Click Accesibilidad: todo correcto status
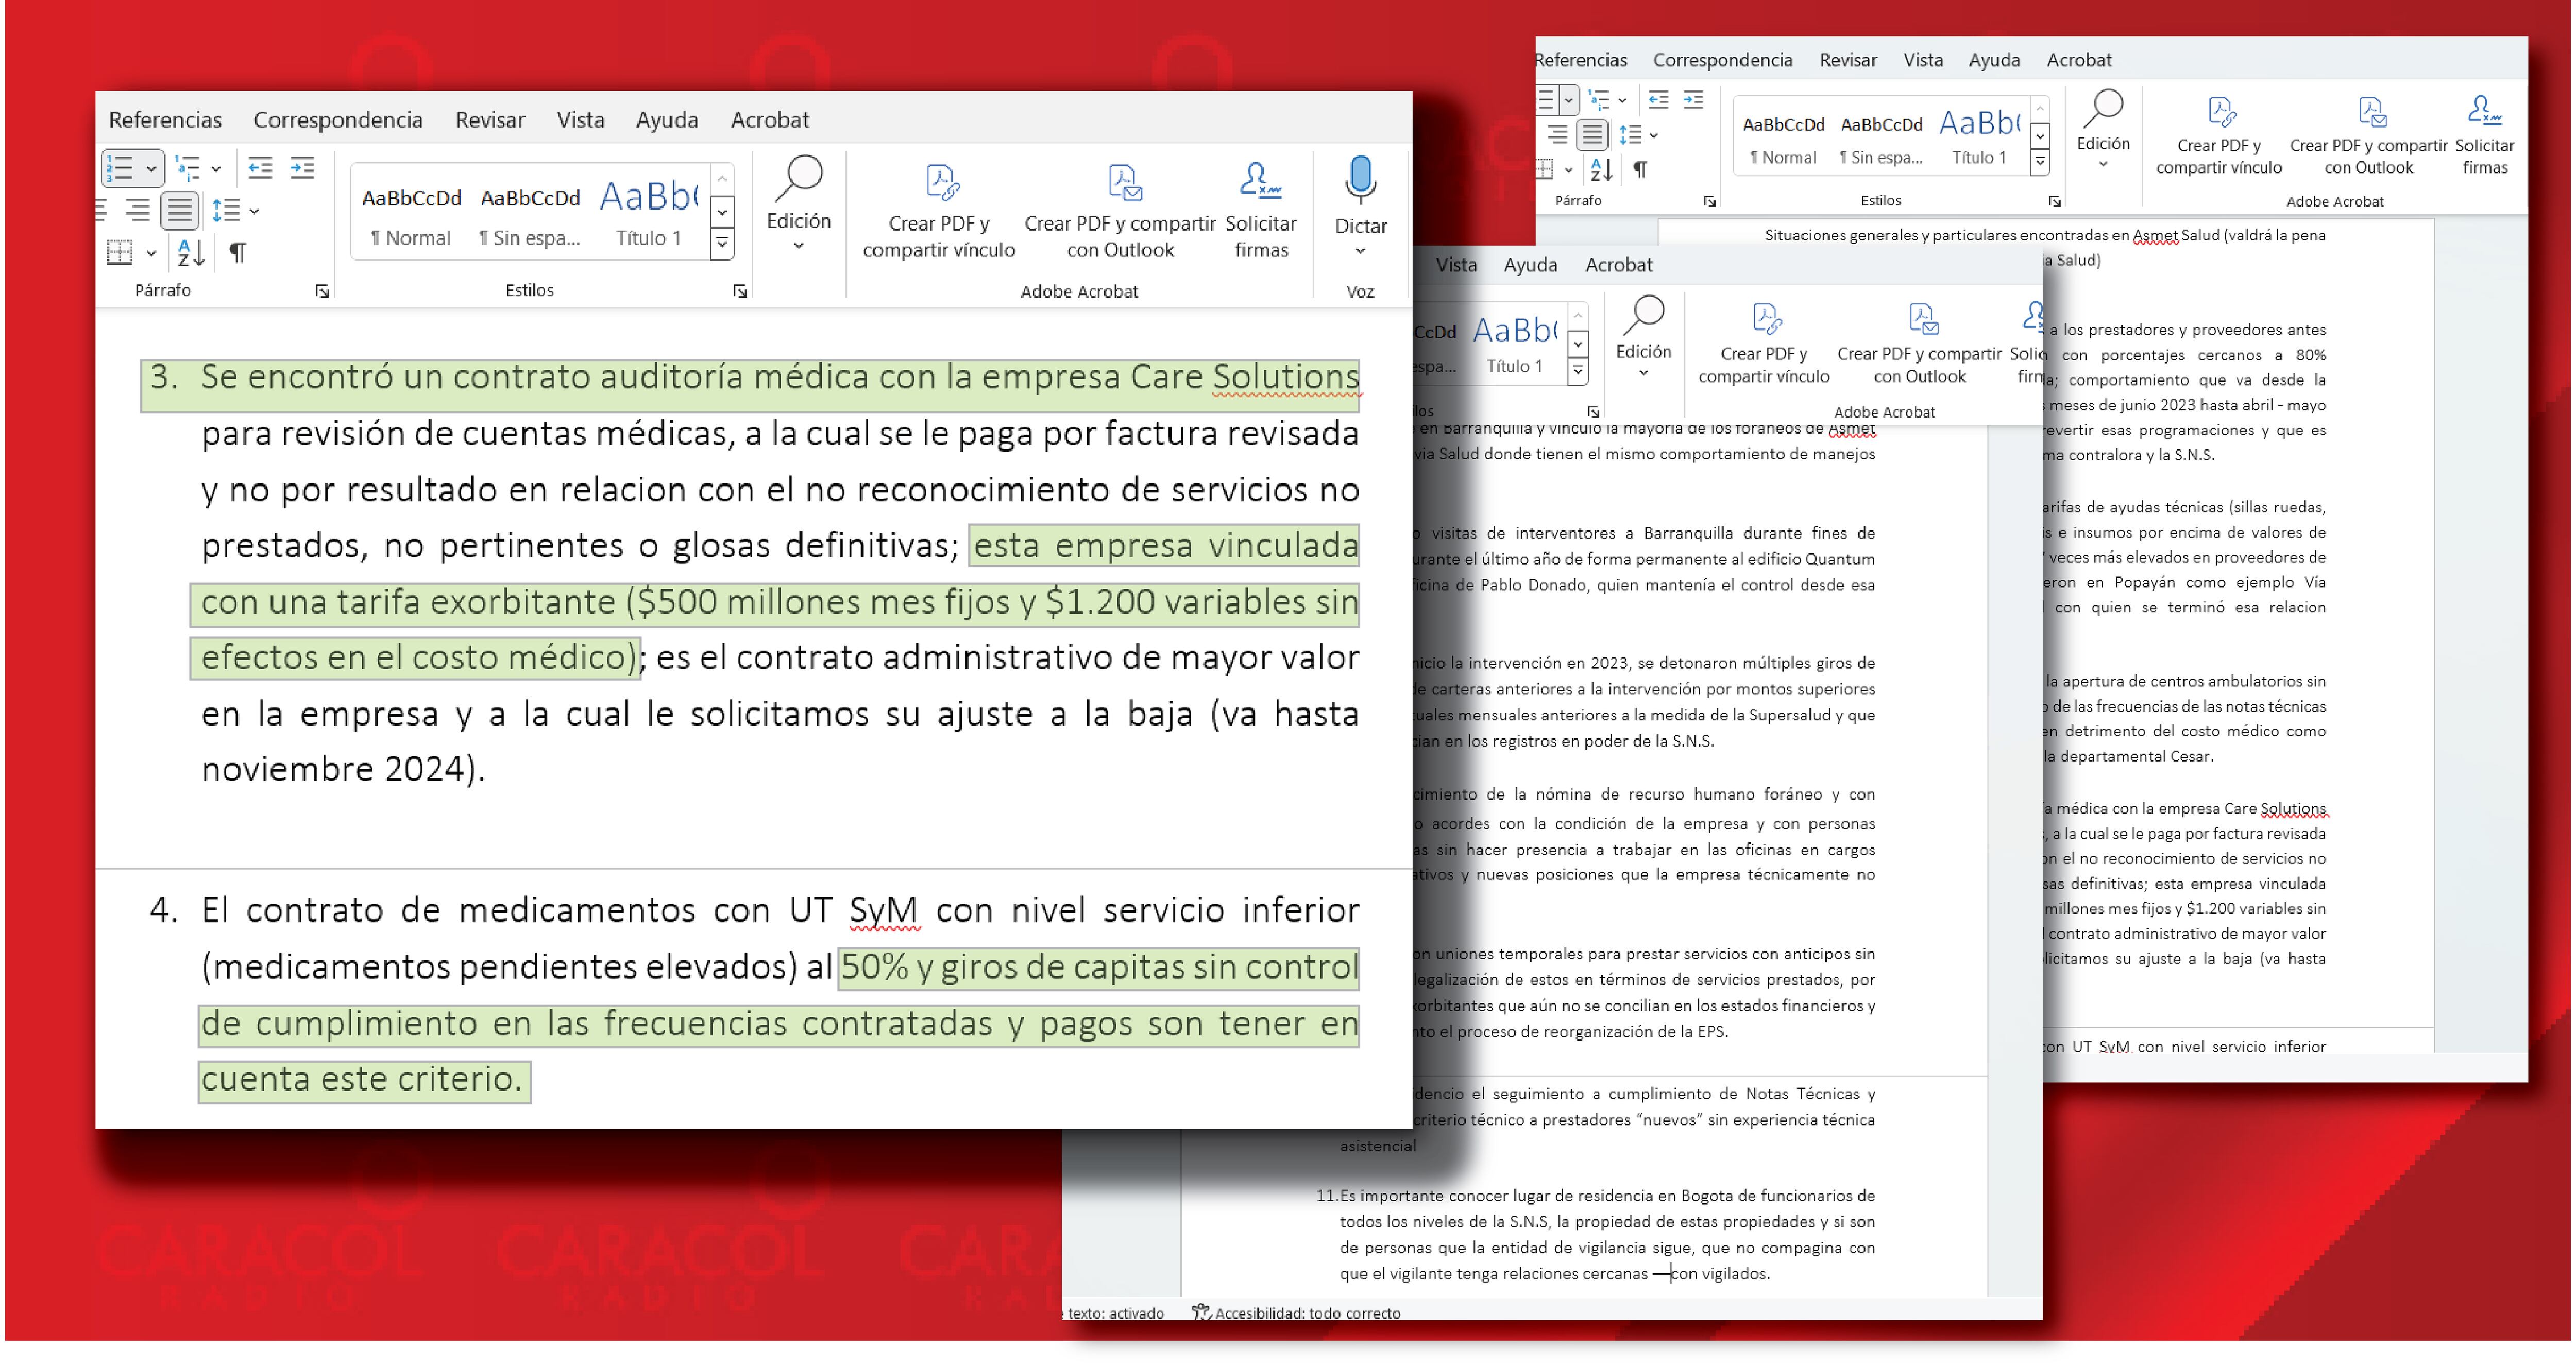2576x1367 pixels. point(1297,1313)
